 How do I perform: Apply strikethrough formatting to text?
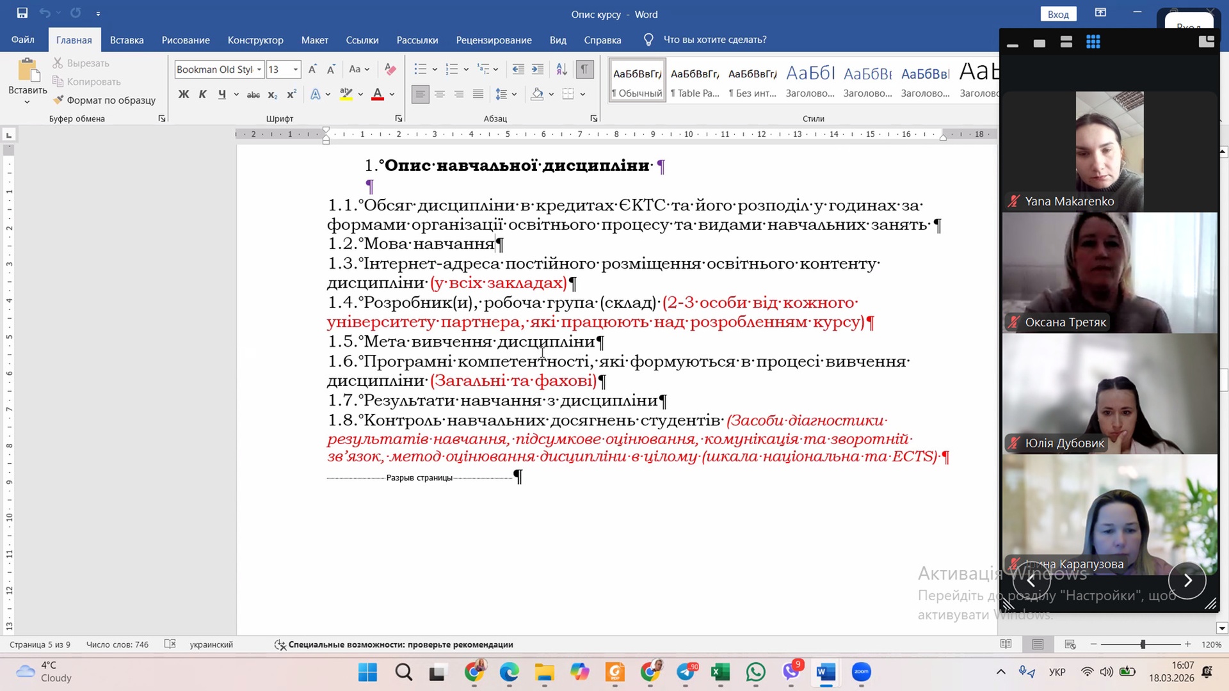click(253, 95)
